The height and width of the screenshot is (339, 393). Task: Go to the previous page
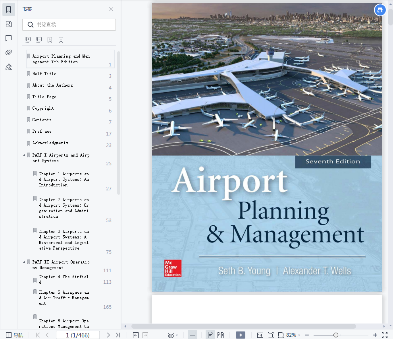pos(47,335)
